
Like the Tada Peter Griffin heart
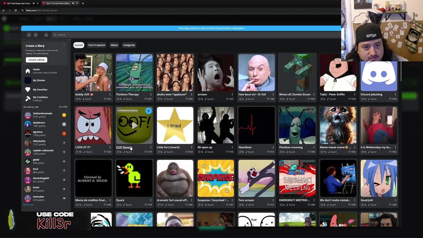point(350,99)
